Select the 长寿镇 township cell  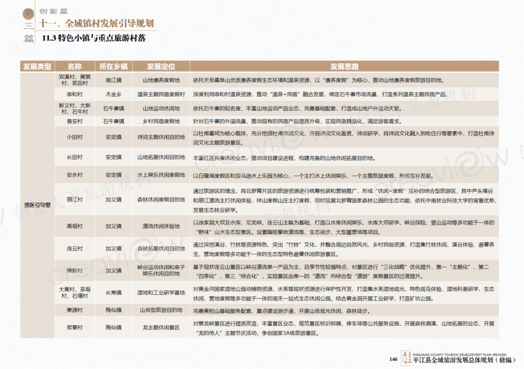(x=114, y=293)
